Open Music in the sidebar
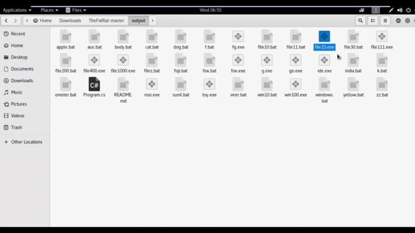Image resolution: width=415 pixels, height=233 pixels. tap(25, 92)
